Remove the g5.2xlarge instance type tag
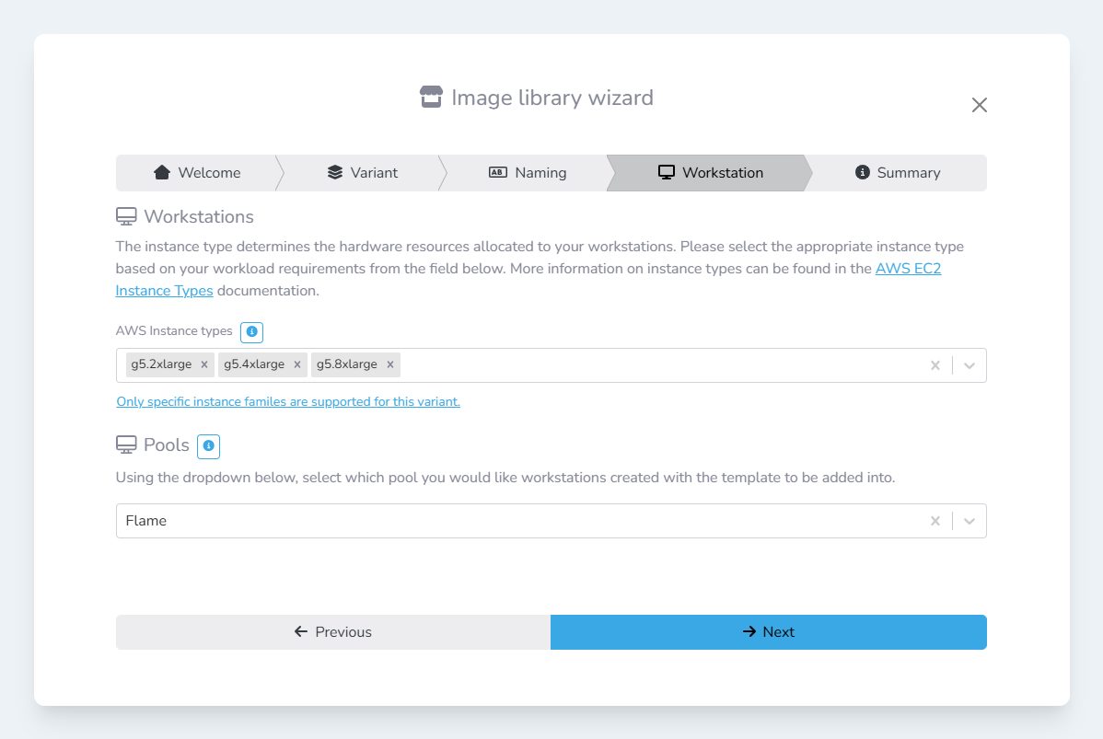1103x739 pixels. [204, 364]
